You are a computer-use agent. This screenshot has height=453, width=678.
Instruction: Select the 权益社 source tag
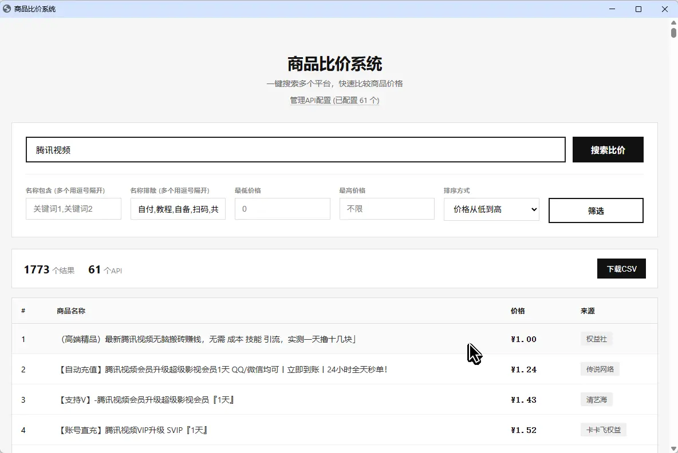[597, 339]
